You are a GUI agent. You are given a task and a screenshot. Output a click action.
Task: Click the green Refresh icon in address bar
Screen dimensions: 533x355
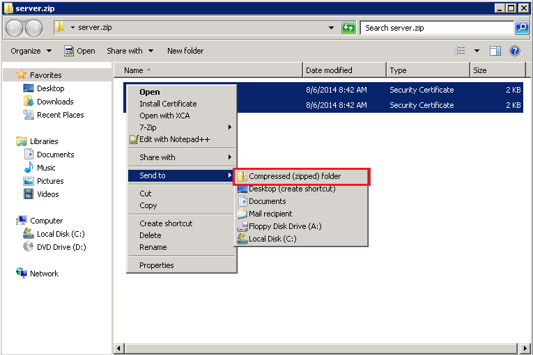point(348,28)
